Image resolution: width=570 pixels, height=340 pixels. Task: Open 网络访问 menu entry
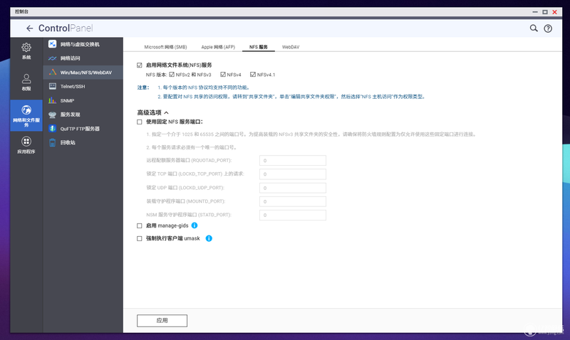tap(83, 58)
